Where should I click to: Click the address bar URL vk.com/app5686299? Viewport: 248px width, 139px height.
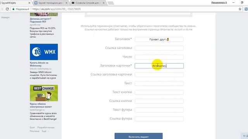click(x=57, y=9)
